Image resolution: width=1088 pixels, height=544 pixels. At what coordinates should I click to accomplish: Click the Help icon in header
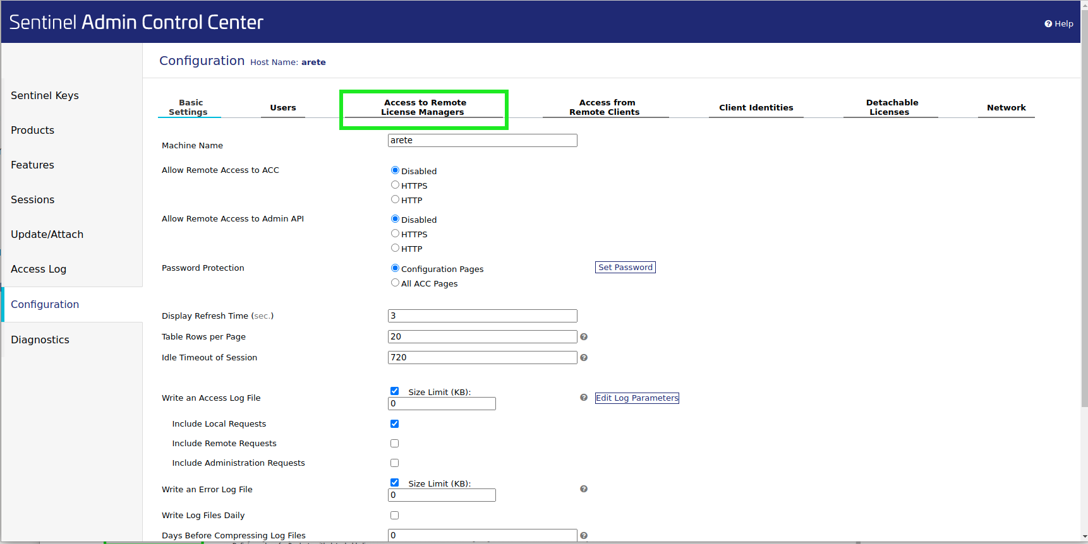tap(1048, 24)
